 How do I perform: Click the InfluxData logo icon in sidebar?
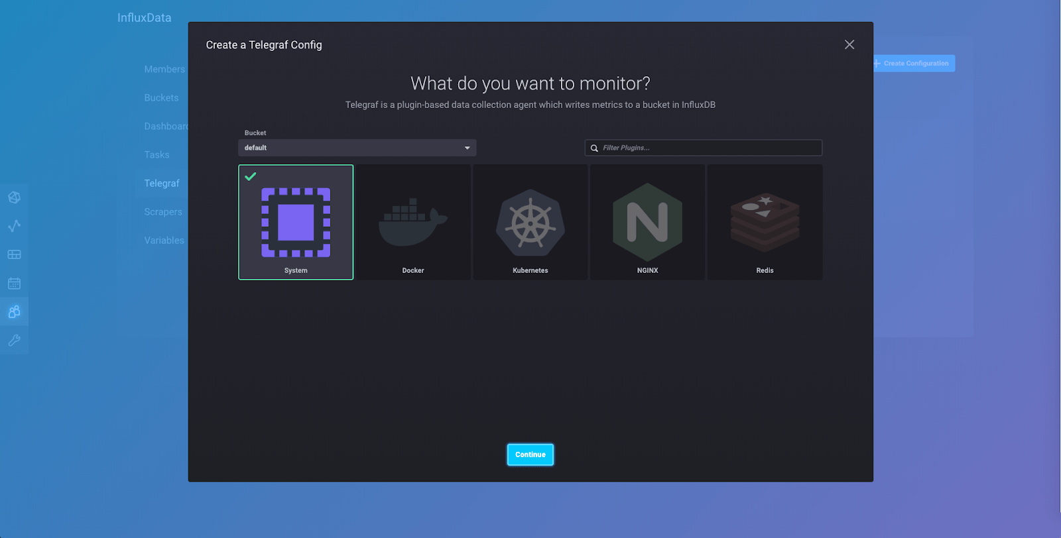pos(14,197)
